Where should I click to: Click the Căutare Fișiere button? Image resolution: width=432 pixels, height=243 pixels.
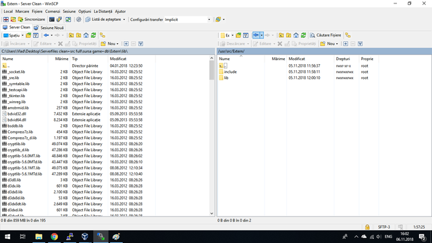[325, 35]
